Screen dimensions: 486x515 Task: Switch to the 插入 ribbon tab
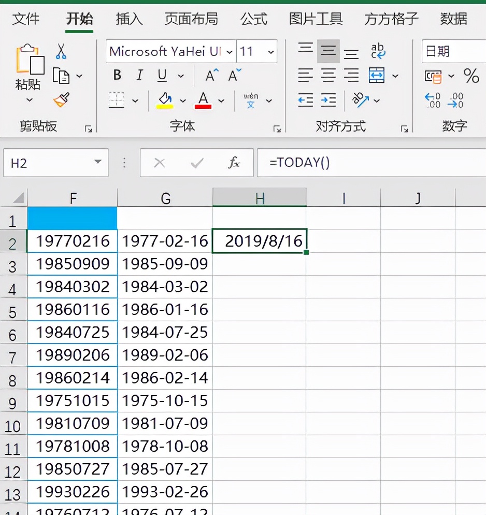pos(128,19)
